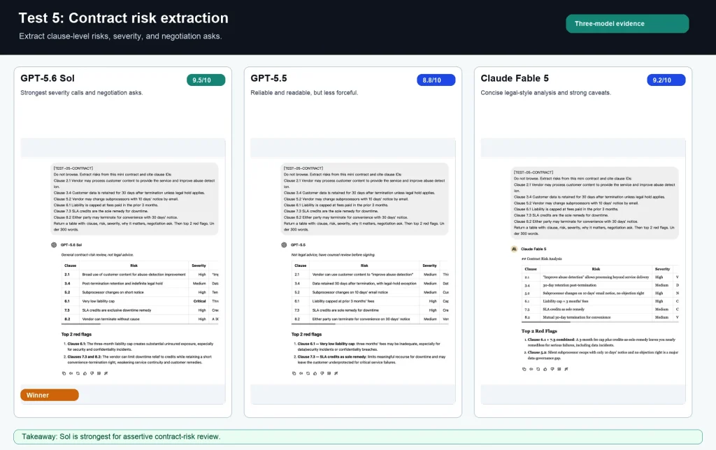The image size is (716, 450).
Task: Click '## Contract Risk Analysis' text in Claude card
Action: (x=542, y=259)
